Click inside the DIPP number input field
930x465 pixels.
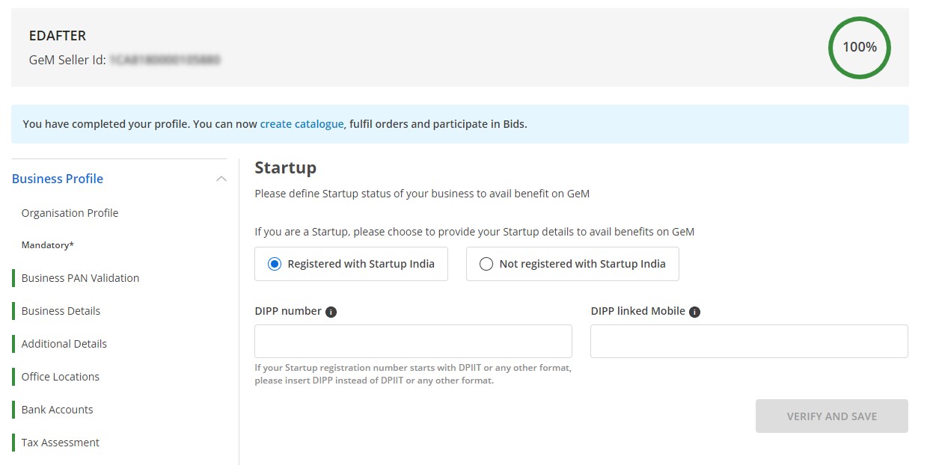tap(413, 341)
